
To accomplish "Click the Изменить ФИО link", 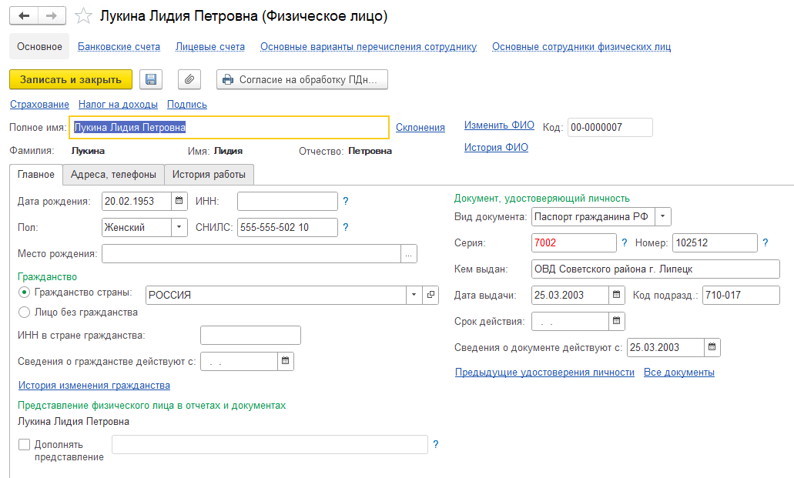I will click(x=499, y=125).
